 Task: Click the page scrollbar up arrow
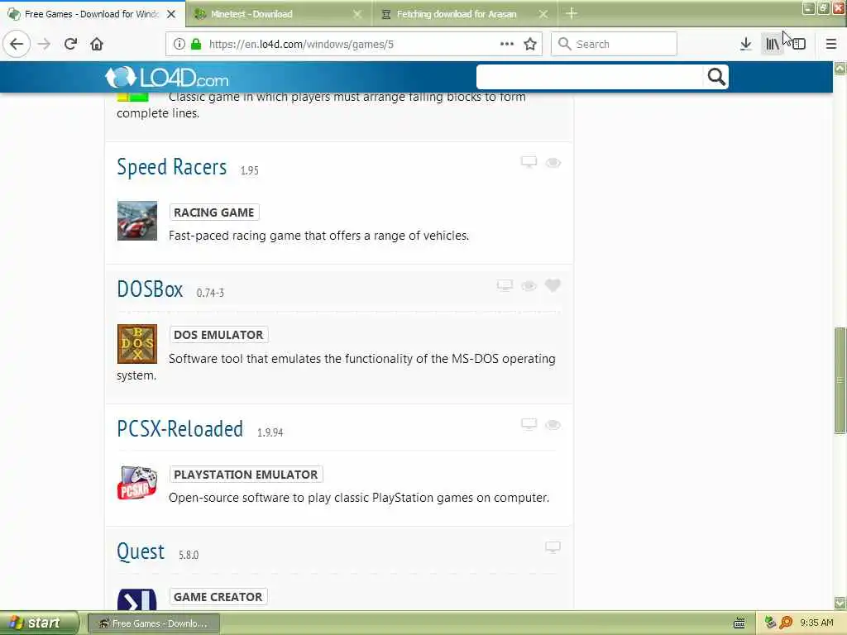point(840,68)
